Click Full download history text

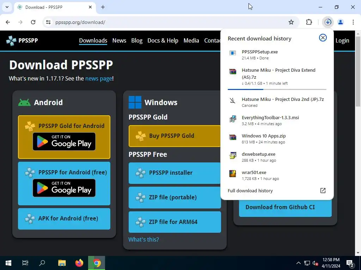click(250, 191)
